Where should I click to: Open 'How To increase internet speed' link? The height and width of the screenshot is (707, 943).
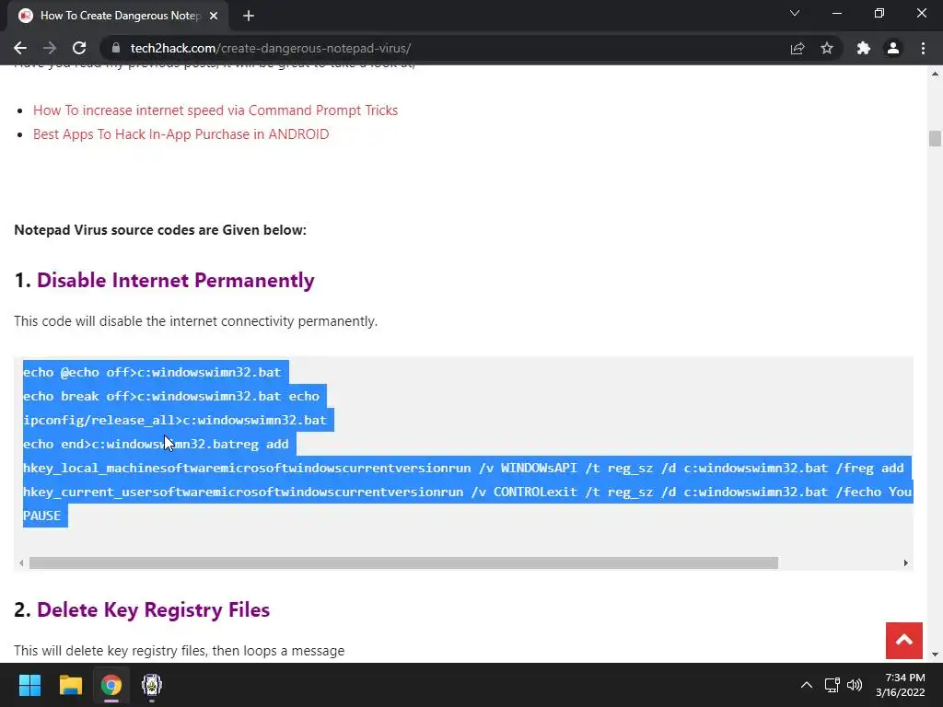click(x=215, y=110)
